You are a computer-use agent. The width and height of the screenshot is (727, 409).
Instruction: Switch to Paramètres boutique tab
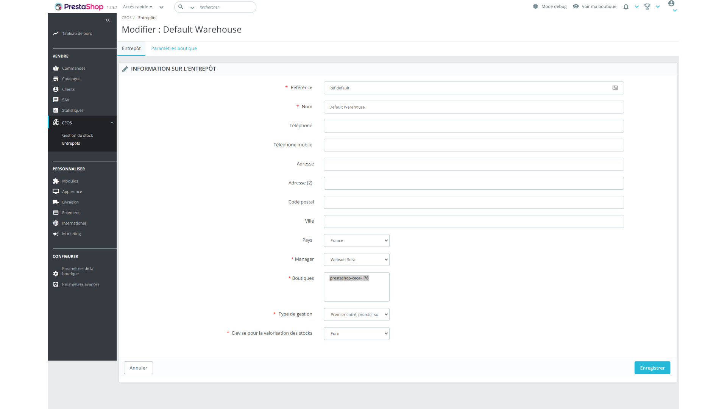coord(174,48)
